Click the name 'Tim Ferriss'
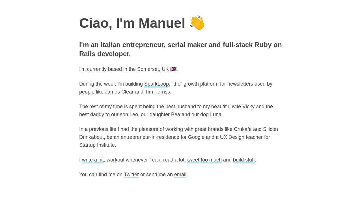 click(158, 92)
